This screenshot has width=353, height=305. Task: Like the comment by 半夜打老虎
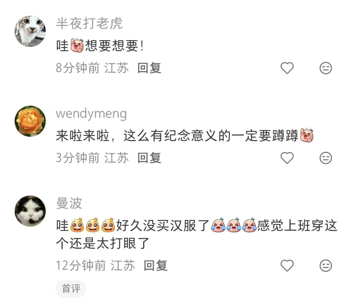(x=287, y=68)
